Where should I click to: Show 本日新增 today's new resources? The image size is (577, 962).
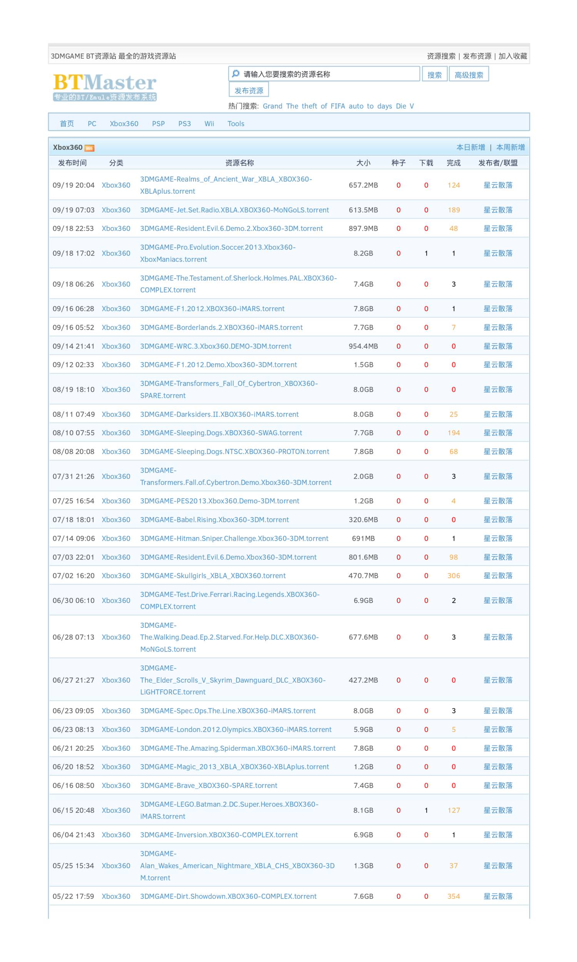tap(470, 147)
